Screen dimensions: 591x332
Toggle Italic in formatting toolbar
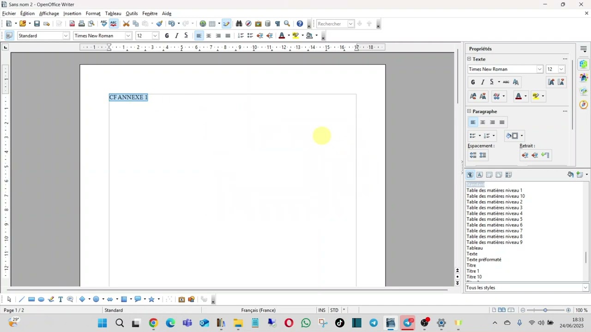176,36
